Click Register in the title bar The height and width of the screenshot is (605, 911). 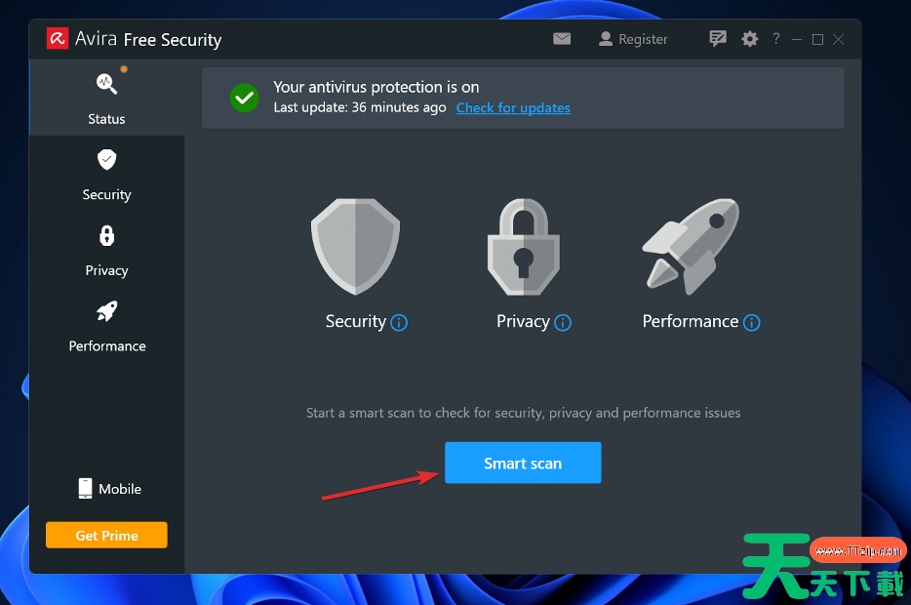point(633,39)
